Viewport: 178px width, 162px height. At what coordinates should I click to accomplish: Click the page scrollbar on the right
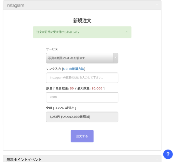[x=177, y=62]
